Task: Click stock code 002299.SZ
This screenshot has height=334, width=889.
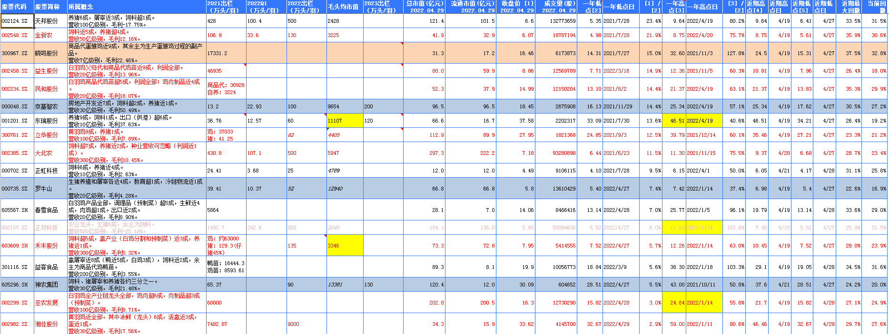Action: click(17, 303)
